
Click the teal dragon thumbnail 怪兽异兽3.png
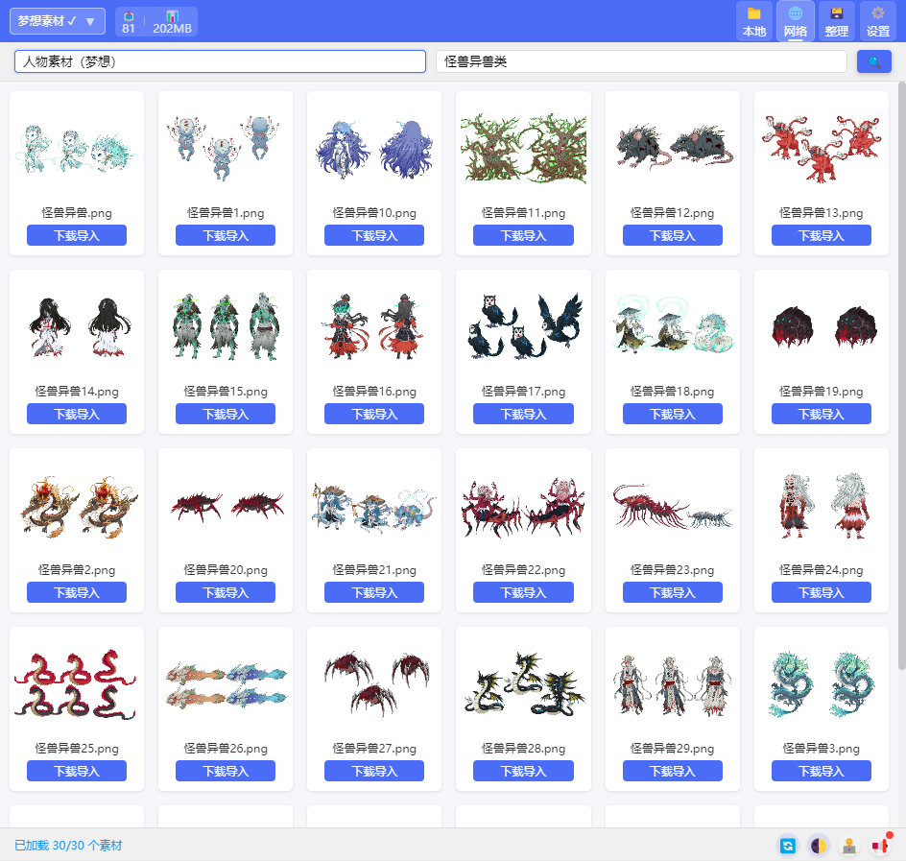(x=822, y=684)
